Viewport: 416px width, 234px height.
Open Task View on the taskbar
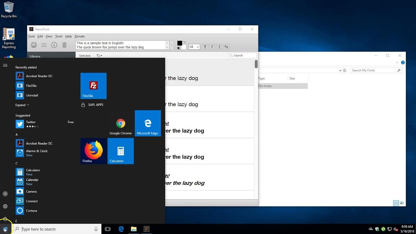108,229
